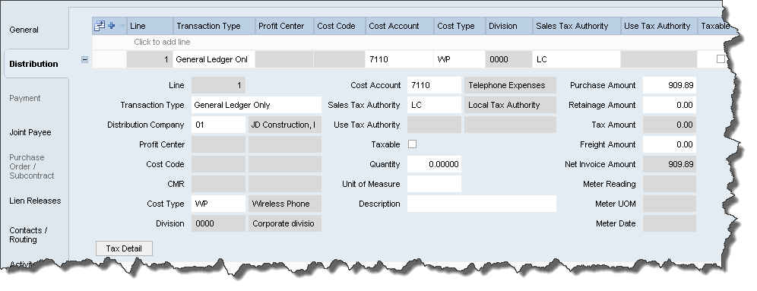Image resolution: width=757 pixels, height=291 pixels.
Task: Select grid Cost Account cell 7110
Action: tap(400, 59)
